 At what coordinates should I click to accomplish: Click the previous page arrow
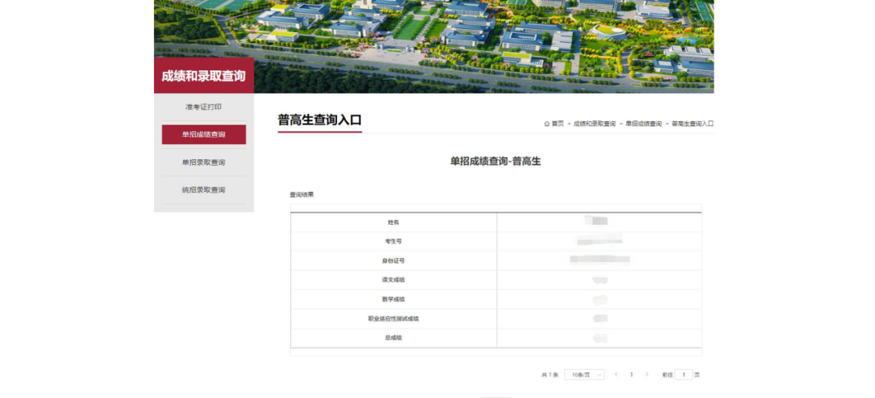(x=616, y=375)
